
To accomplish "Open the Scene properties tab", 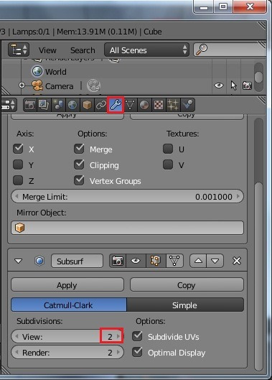I will 58,105.
